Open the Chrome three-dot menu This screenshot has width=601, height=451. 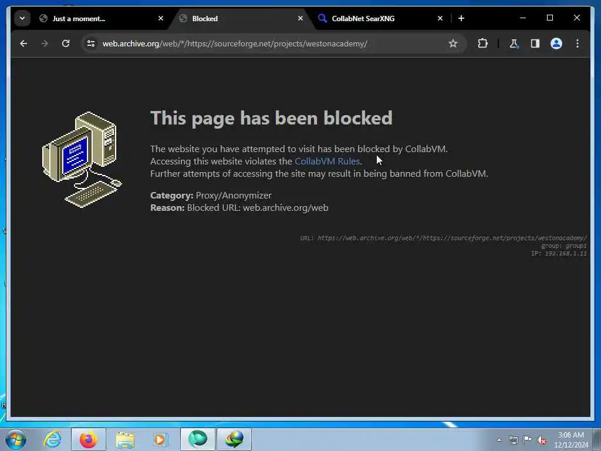578,43
